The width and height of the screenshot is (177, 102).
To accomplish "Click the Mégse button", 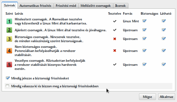I will coord(147,97).
